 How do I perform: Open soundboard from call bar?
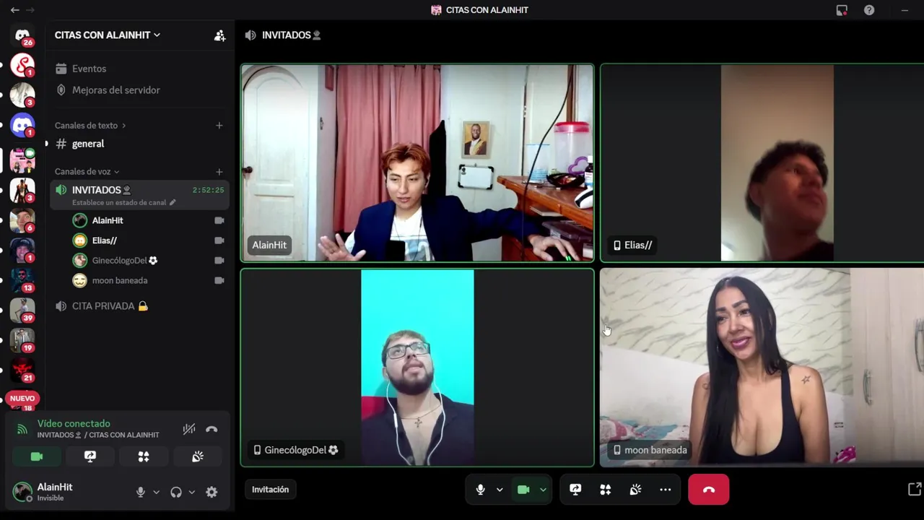635,490
